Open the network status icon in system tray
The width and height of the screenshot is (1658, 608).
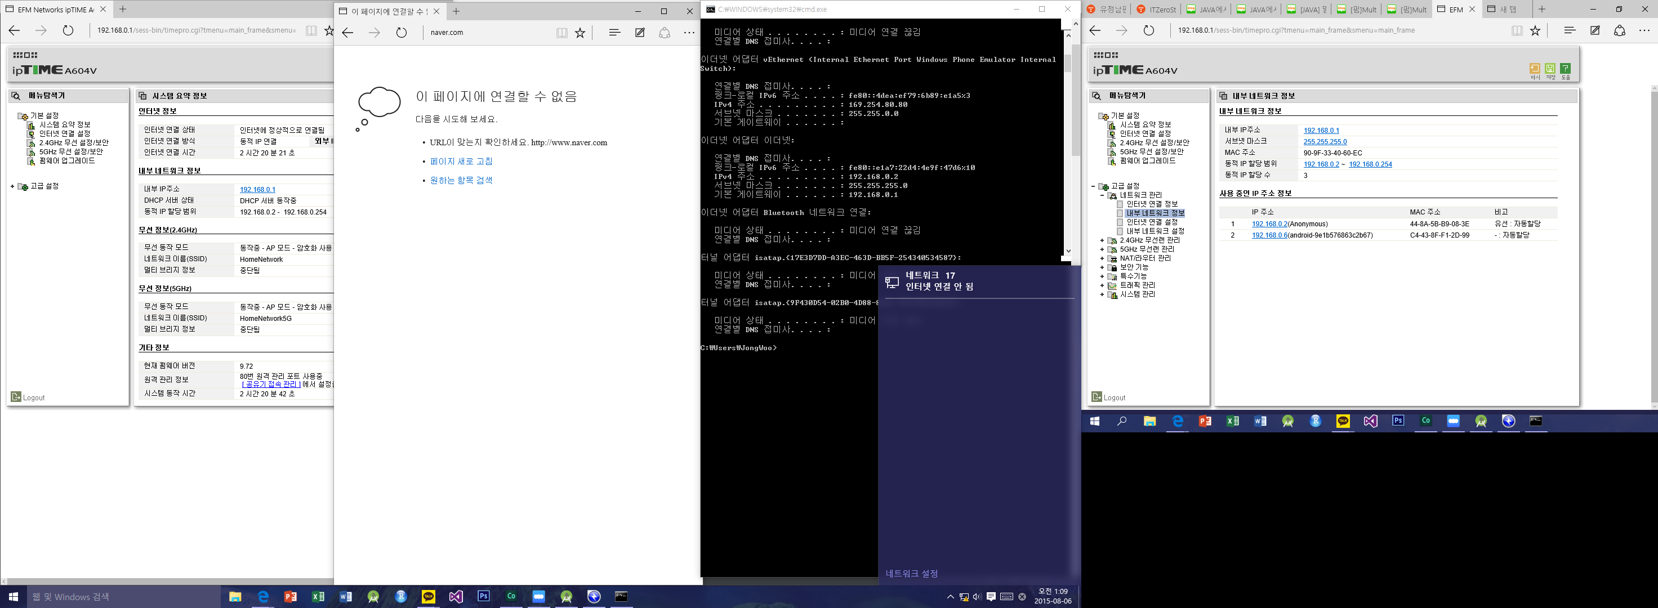click(x=964, y=596)
